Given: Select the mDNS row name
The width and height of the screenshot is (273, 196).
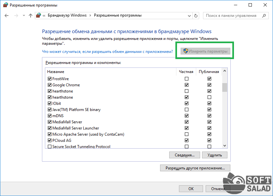Looking at the screenshot, I should click(x=58, y=116).
